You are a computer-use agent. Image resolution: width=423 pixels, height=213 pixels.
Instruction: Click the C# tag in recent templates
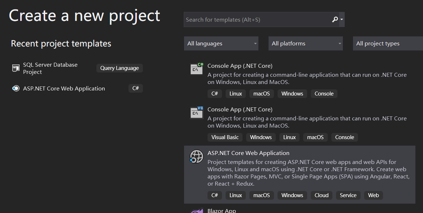pyautogui.click(x=136, y=88)
